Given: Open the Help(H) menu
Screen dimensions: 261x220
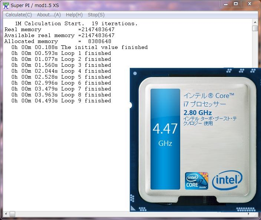Looking at the screenshot, I should pos(74,15).
